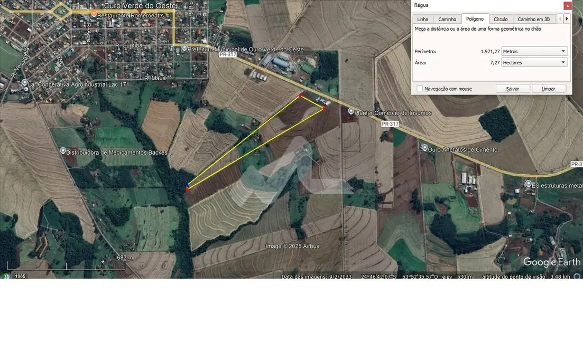
Task: Click the Prefeitura Municipal place marker icon
Action: click(x=184, y=49)
